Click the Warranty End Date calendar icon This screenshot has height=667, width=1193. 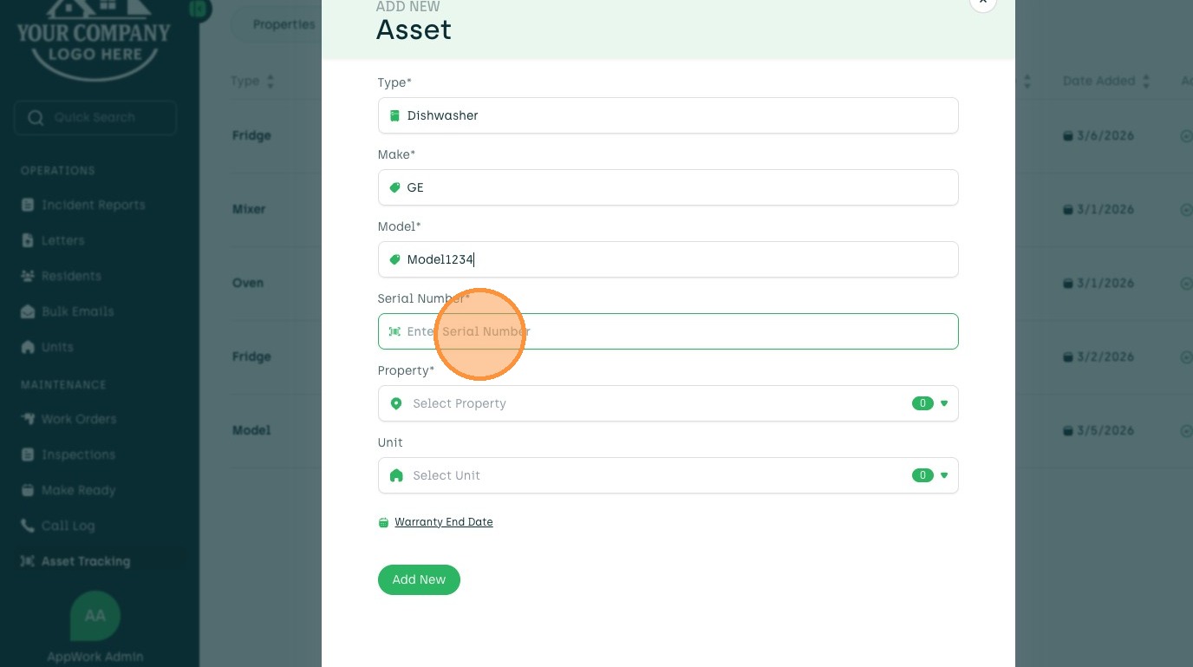click(x=383, y=522)
